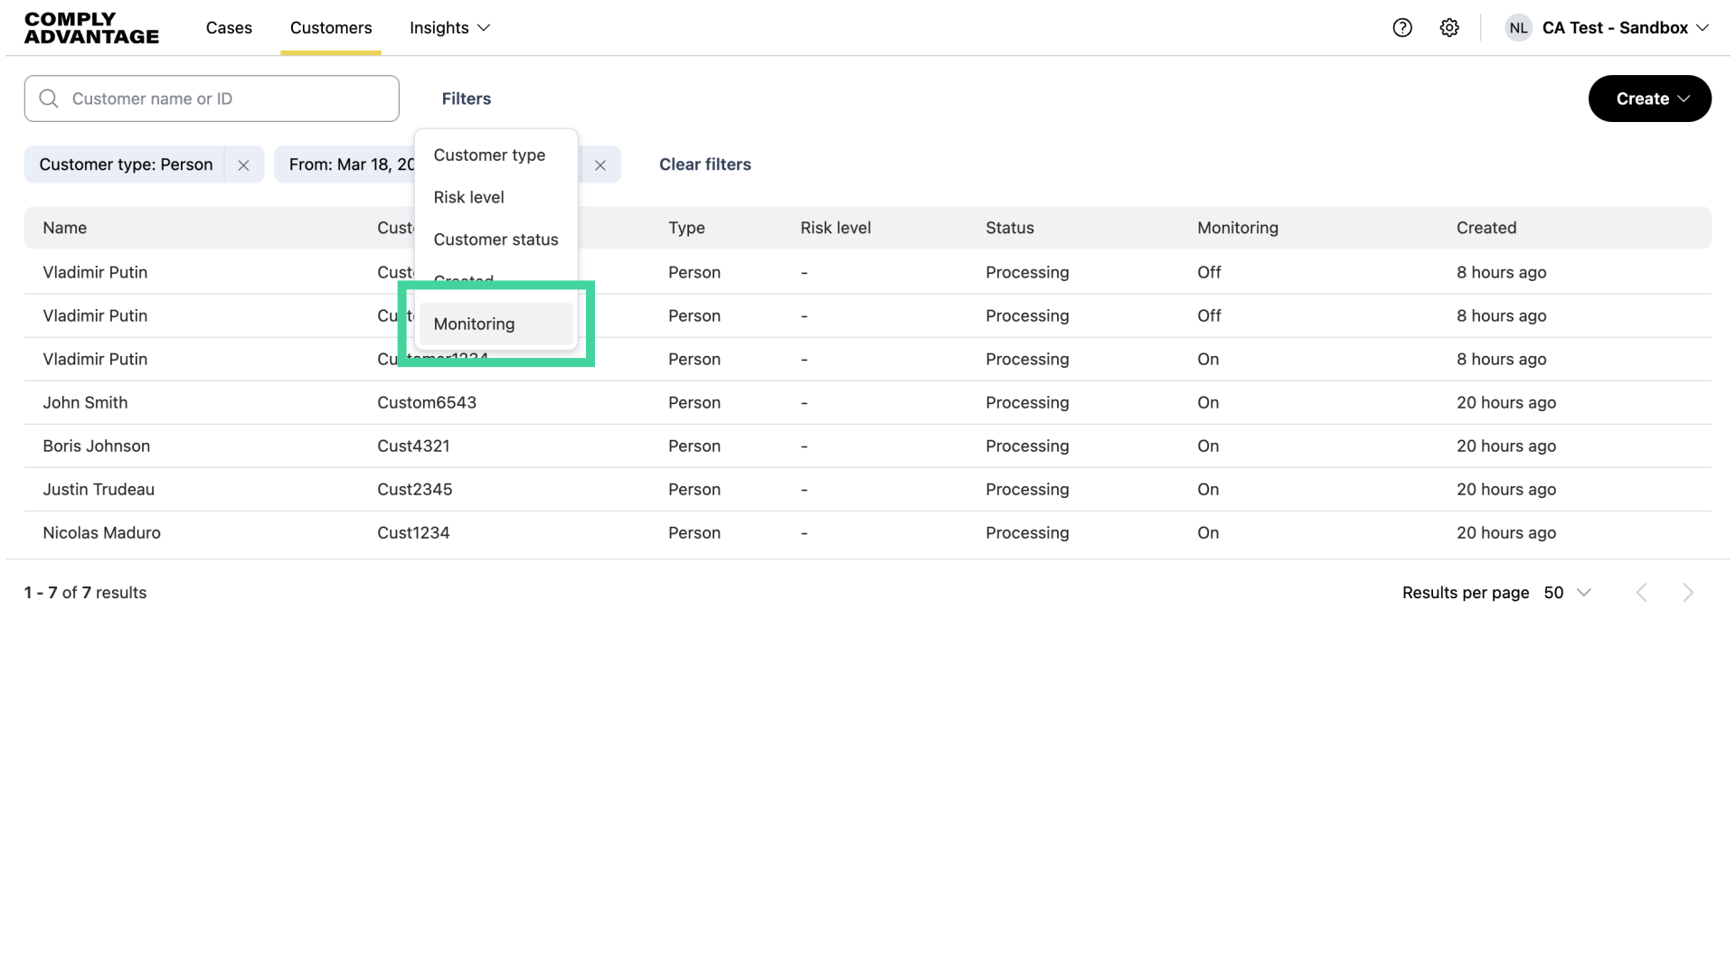This screenshot has height=976, width=1736.
Task: Expand the Insights menu
Action: [x=449, y=28]
